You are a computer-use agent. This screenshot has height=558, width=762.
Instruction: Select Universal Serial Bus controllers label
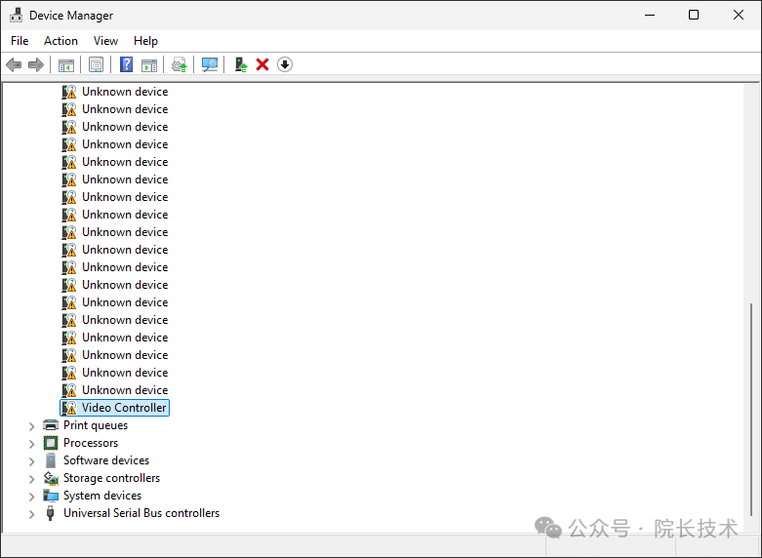point(141,513)
